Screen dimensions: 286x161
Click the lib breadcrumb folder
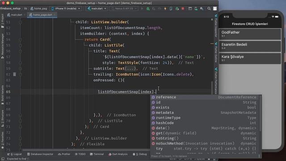[25, 8]
